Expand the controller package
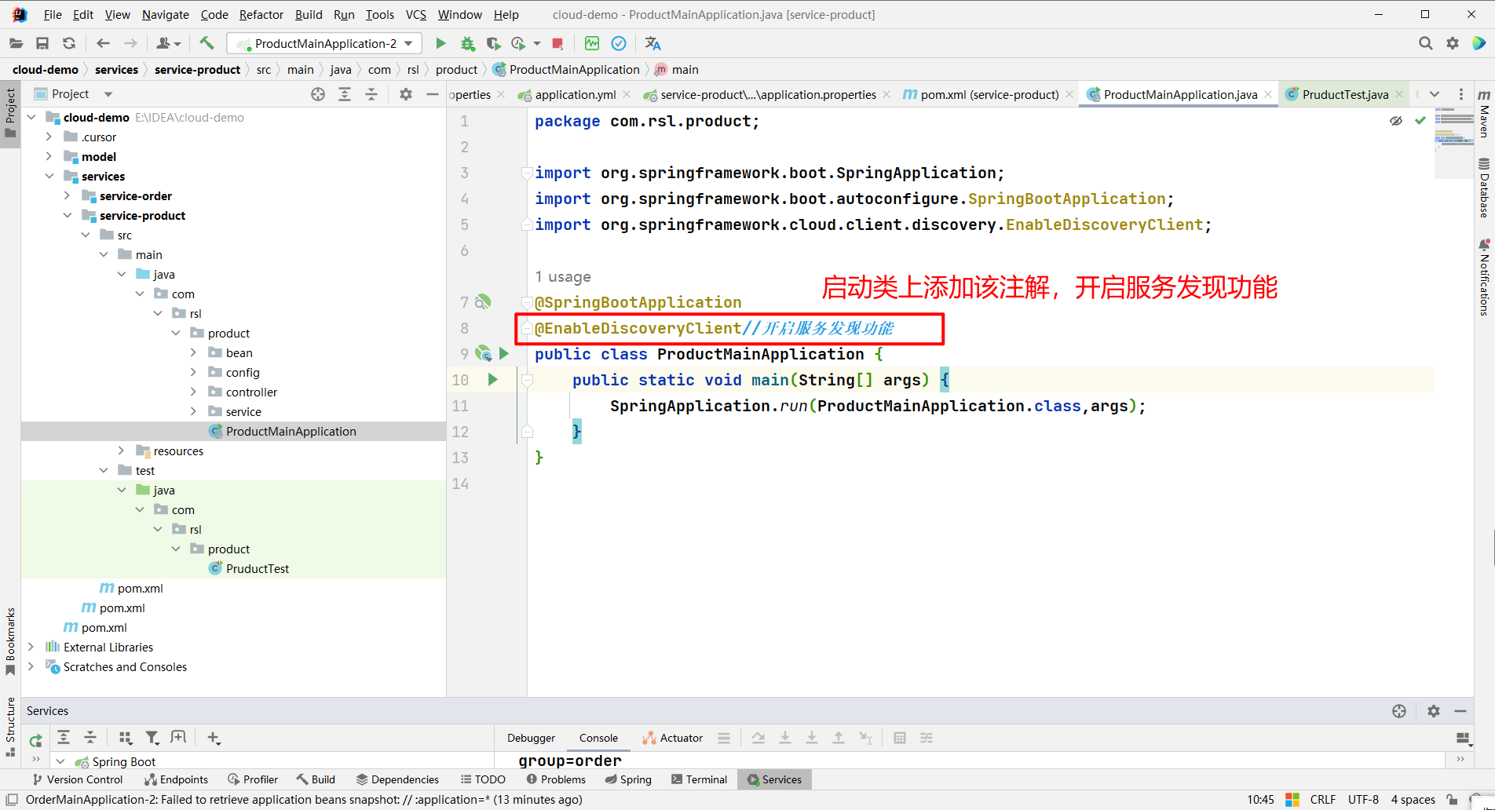 tap(194, 392)
